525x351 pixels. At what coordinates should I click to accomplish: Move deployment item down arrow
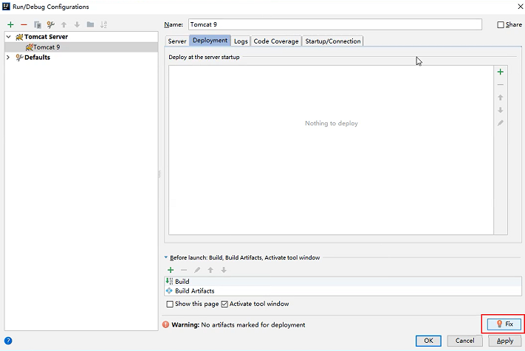point(500,110)
